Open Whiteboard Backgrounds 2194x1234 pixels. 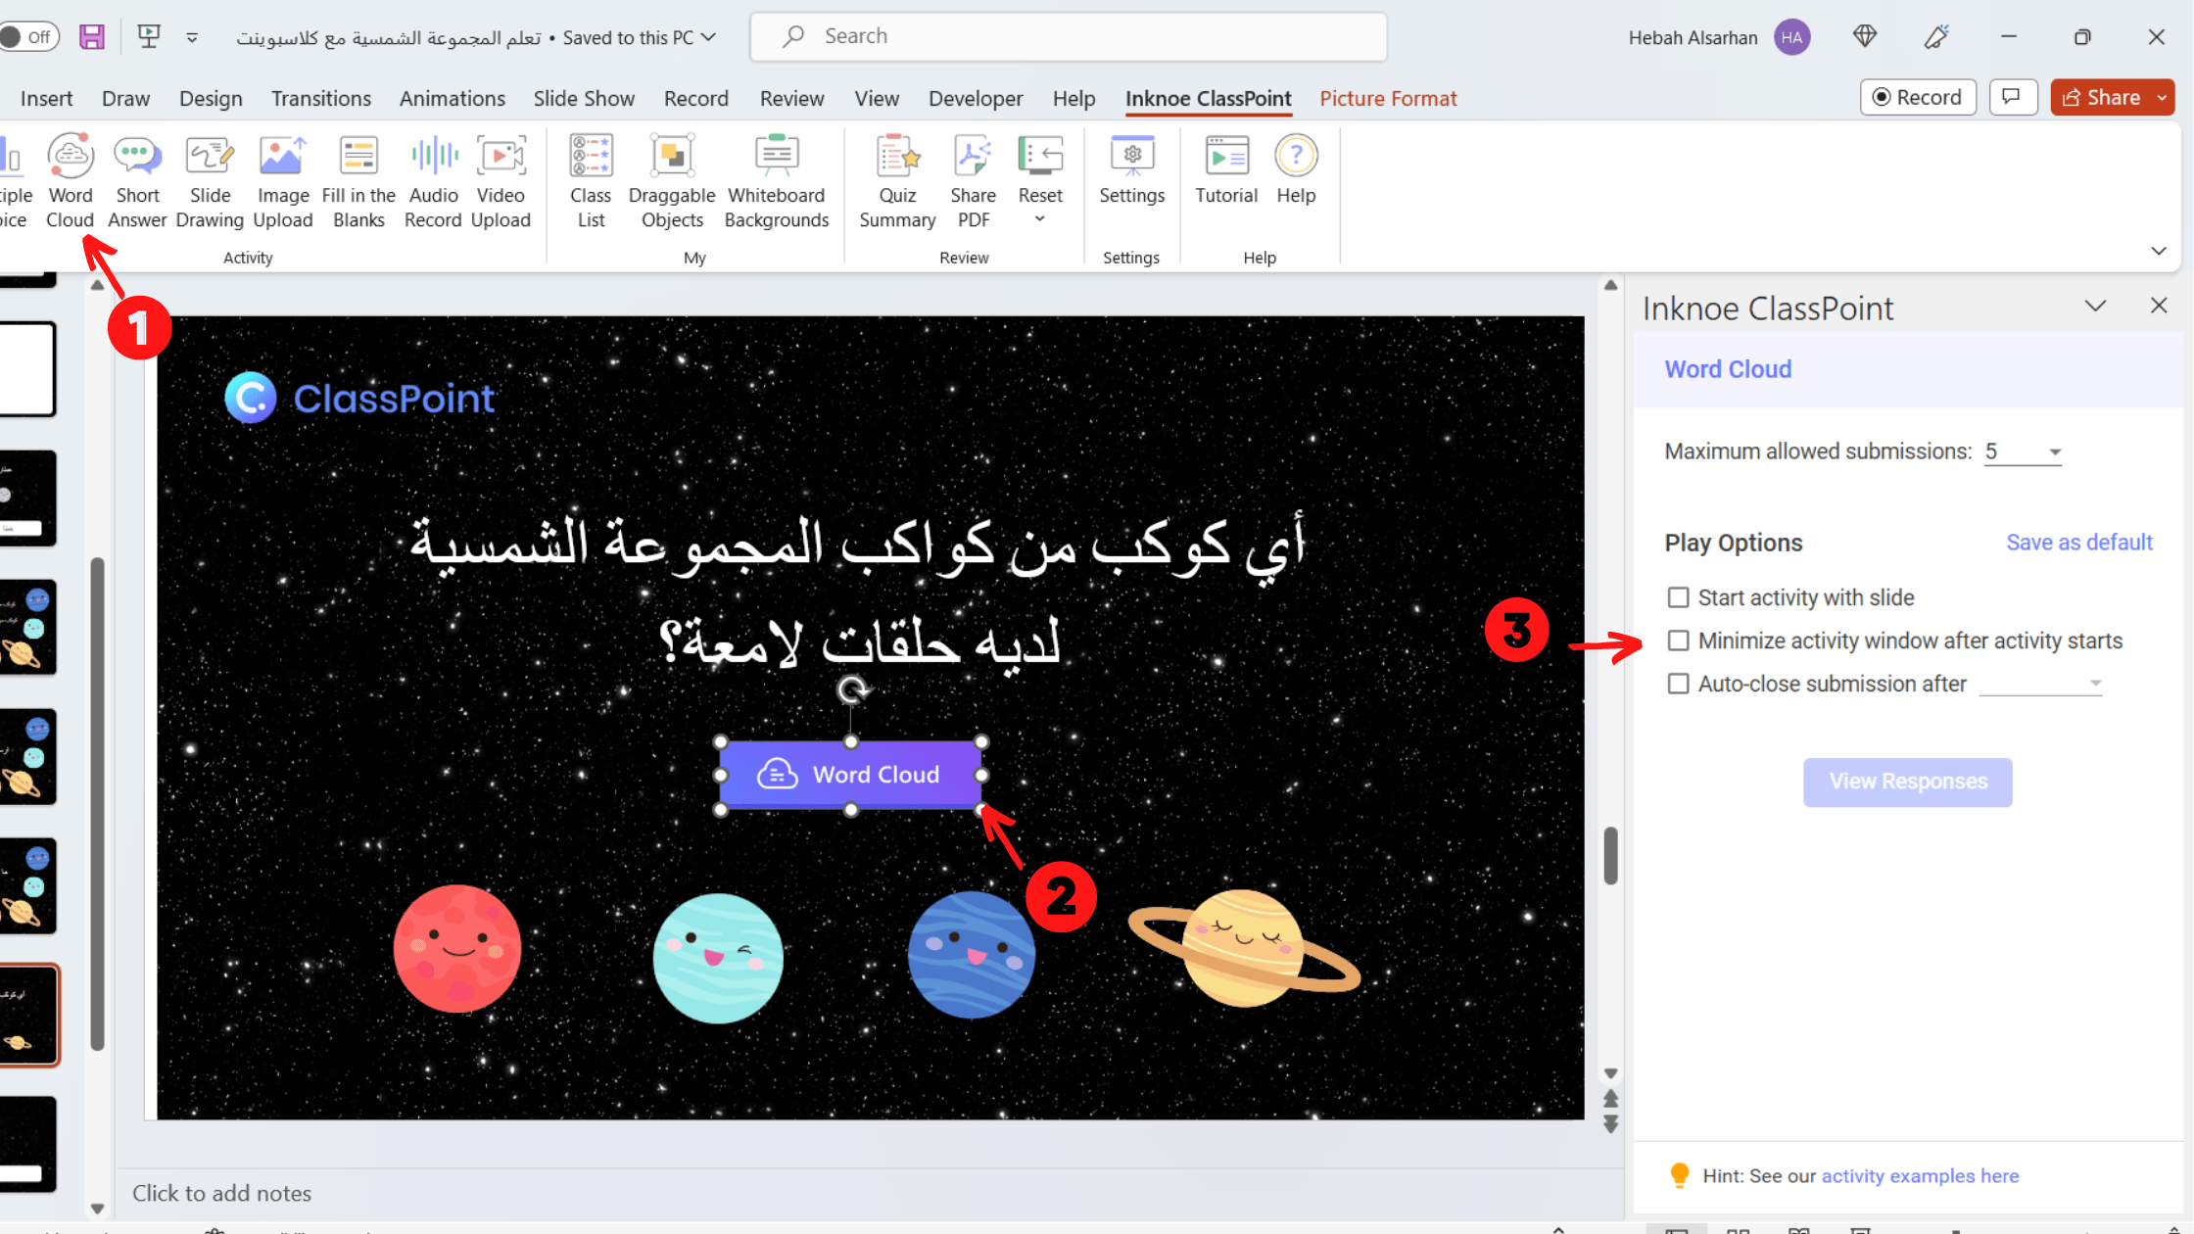point(777,182)
